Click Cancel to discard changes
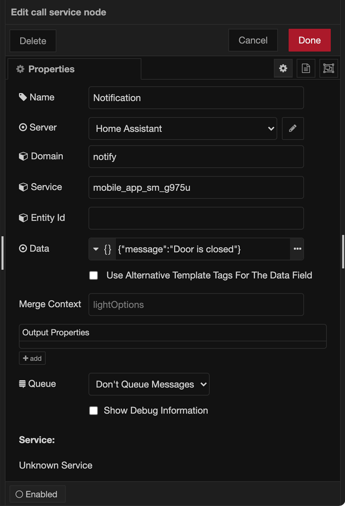 [253, 40]
